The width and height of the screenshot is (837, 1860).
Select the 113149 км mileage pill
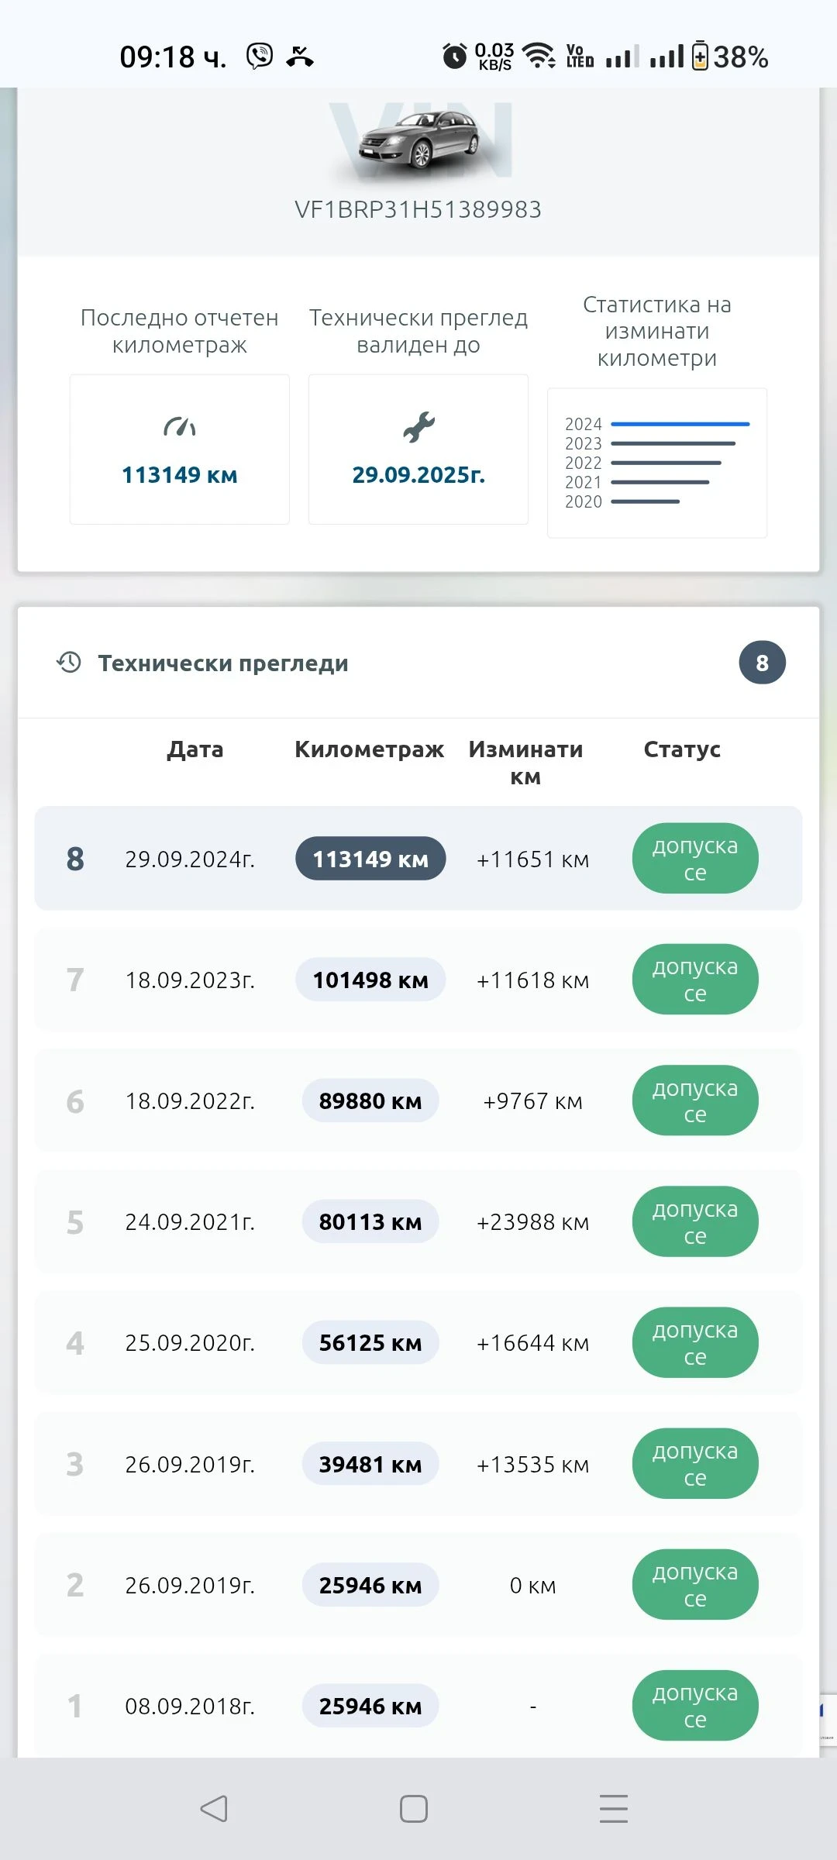(x=370, y=859)
